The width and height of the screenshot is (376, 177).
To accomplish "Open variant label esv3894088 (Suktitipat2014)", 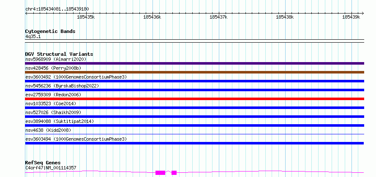I will pyautogui.click(x=60, y=121).
